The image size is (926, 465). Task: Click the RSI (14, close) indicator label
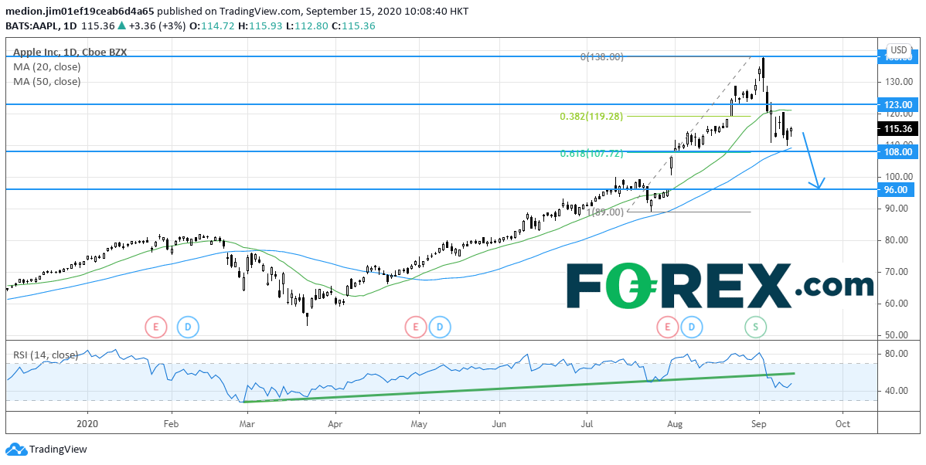[x=46, y=355]
